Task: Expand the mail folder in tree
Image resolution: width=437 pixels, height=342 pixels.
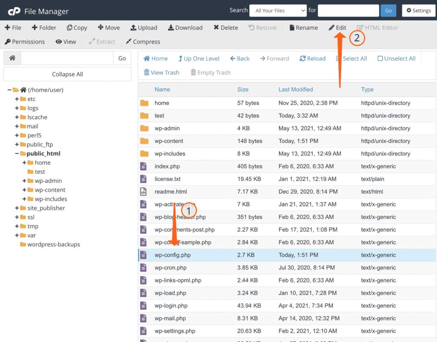Action: tap(17, 126)
